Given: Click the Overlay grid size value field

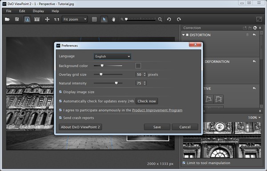Looking at the screenshot, I should click(x=139, y=75).
